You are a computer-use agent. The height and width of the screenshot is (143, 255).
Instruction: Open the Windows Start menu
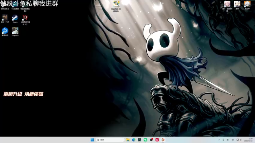(92, 140)
